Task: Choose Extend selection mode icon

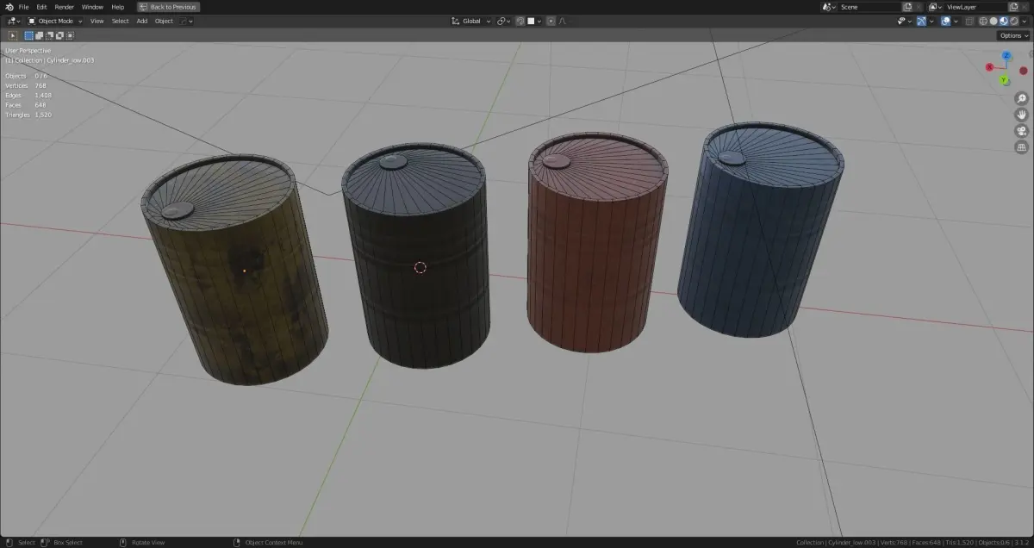Action: (39, 35)
